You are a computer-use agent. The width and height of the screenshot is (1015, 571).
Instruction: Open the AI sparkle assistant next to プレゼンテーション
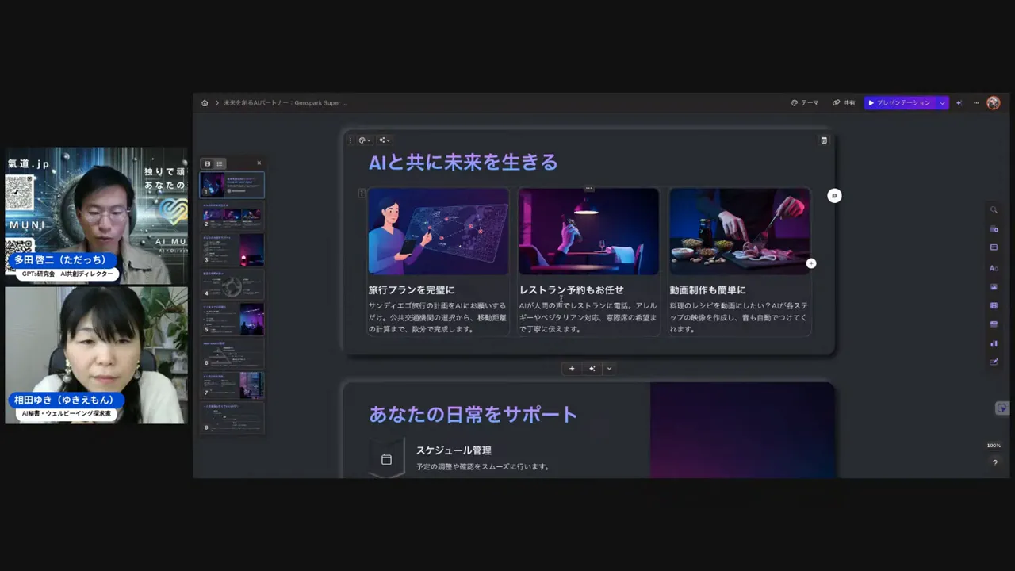959,102
